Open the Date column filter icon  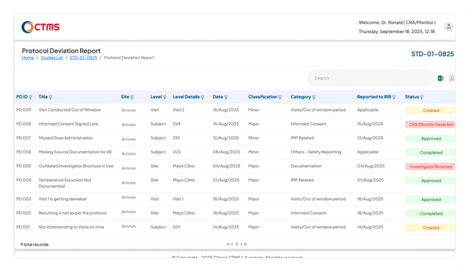coord(226,97)
